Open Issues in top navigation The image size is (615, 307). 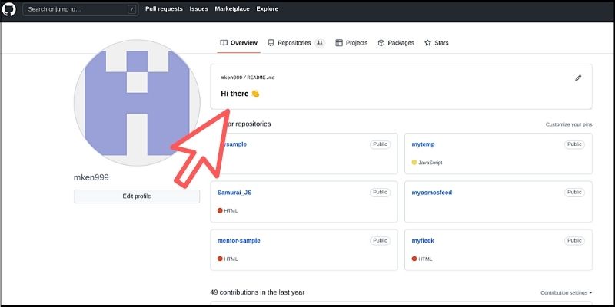(x=199, y=8)
